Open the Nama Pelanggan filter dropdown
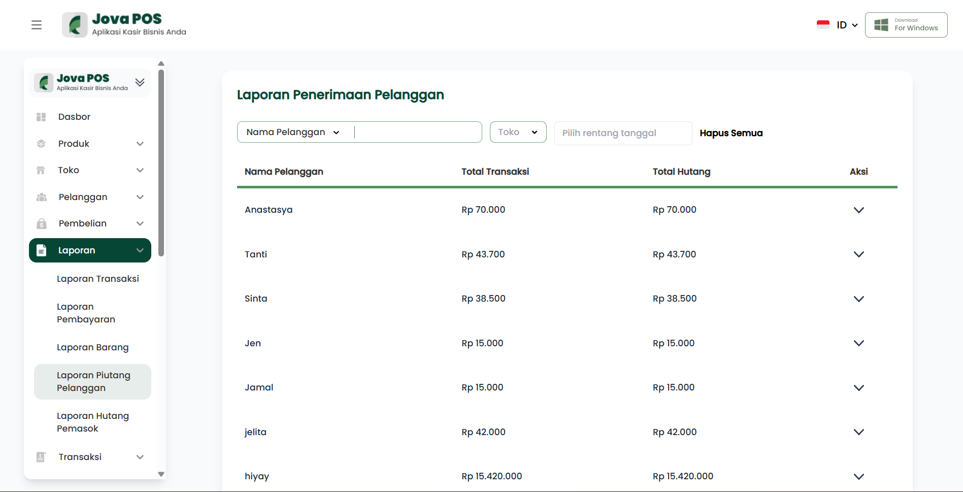The image size is (963, 492). coord(293,133)
